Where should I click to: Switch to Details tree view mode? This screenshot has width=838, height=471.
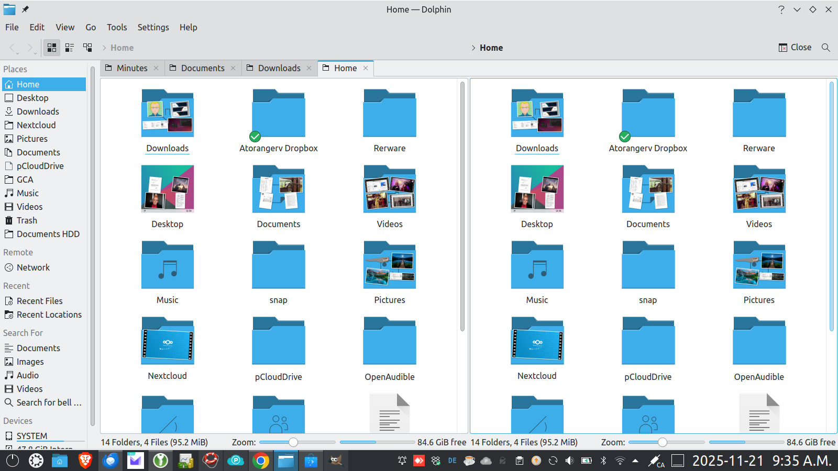pyautogui.click(x=87, y=48)
